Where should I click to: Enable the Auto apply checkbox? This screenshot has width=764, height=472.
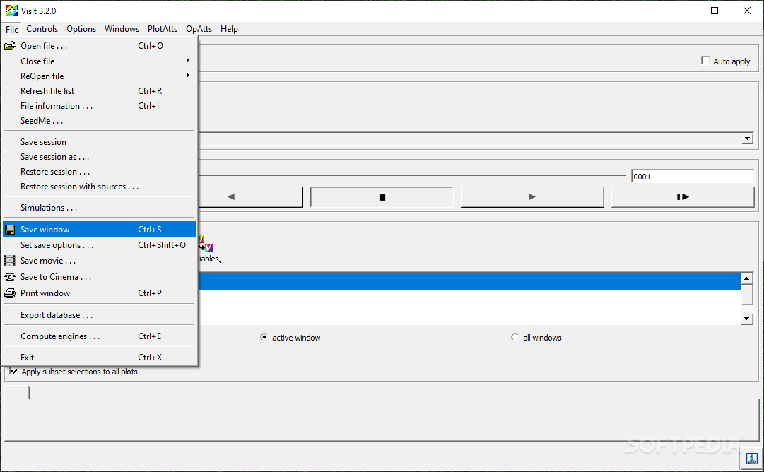pos(705,60)
